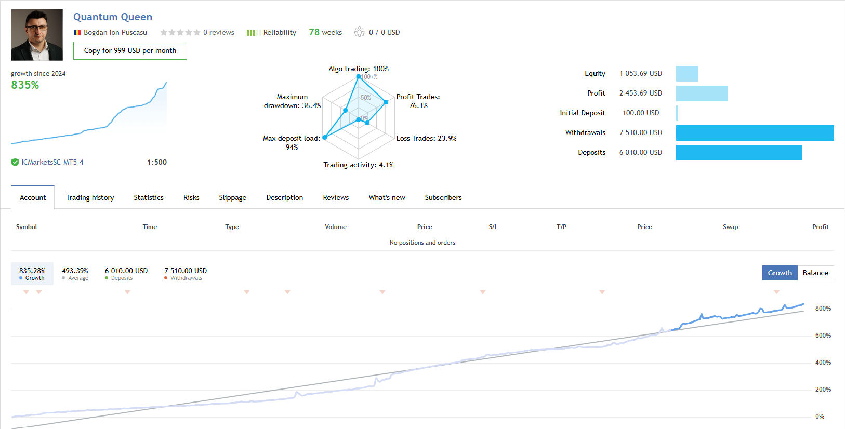This screenshot has height=429, width=845.
Task: Open the Trading history tab
Action: (90, 197)
